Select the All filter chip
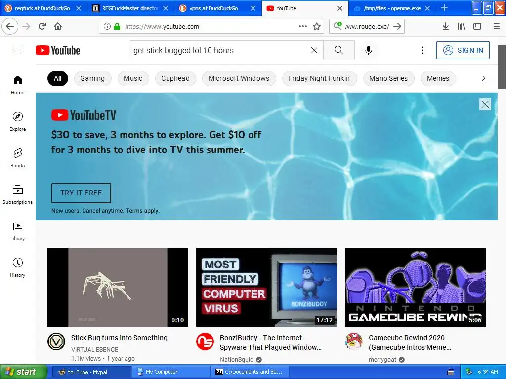 point(58,78)
